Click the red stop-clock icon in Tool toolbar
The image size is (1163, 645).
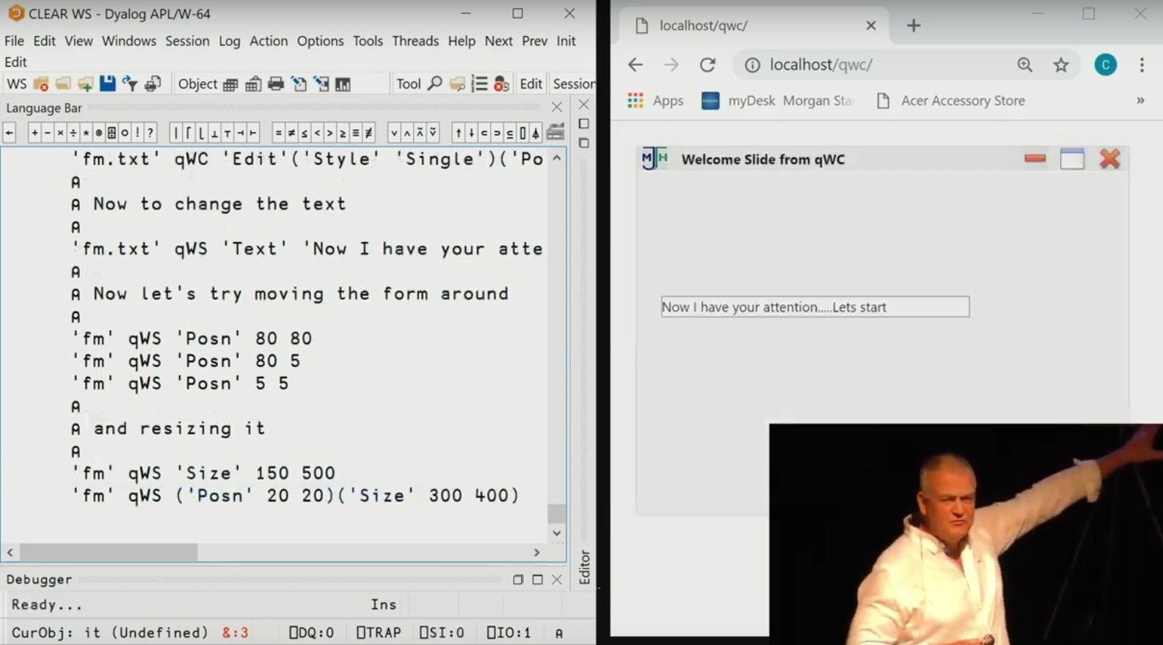501,84
